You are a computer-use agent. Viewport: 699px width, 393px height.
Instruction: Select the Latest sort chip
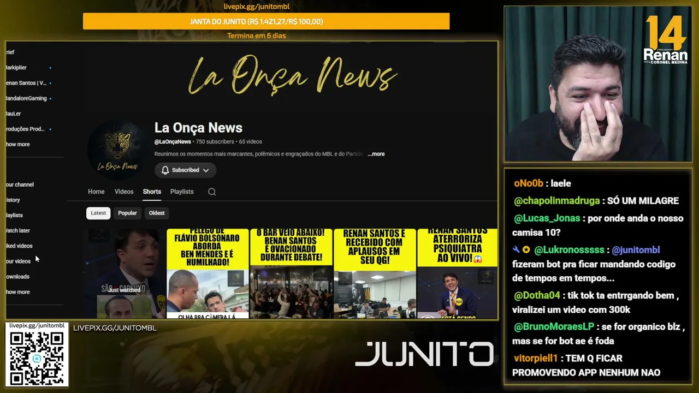click(x=98, y=213)
